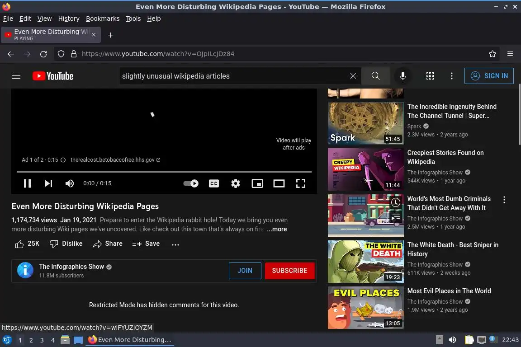The width and height of the screenshot is (521, 347).
Task: Add Dumb Criminals video to queue
Action: coord(395,218)
